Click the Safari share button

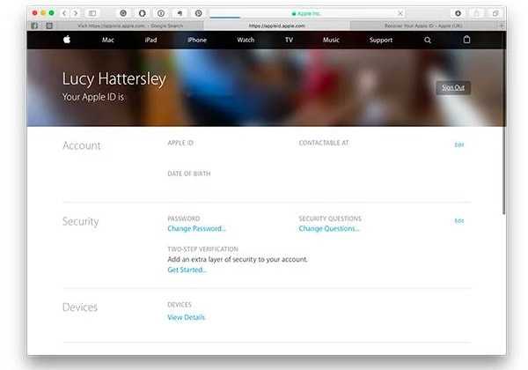pos(478,13)
